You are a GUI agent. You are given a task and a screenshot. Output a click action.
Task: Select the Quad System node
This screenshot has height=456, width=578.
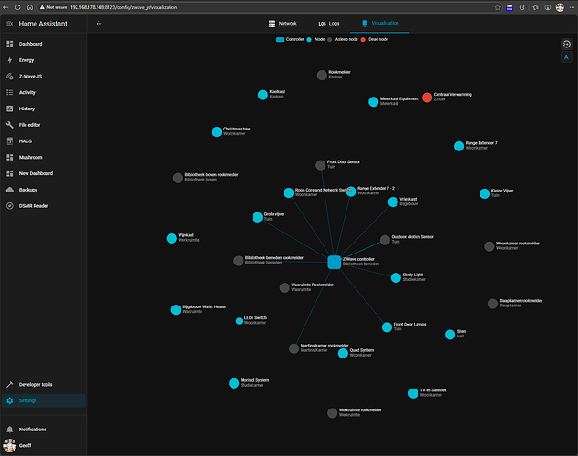[343, 353]
